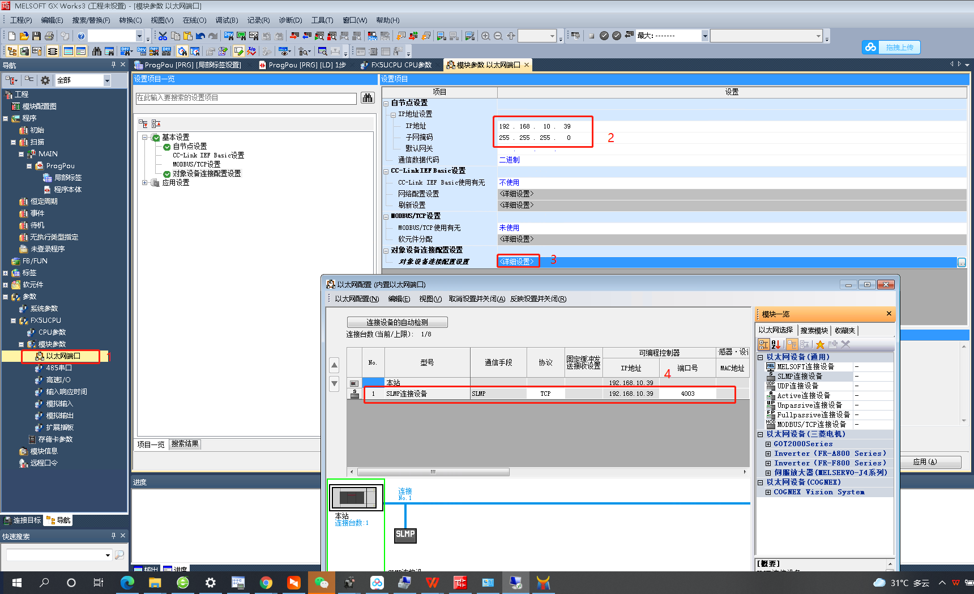974x594 pixels.
Task: Click the SLMP device block in network diagram
Action: [x=405, y=535]
